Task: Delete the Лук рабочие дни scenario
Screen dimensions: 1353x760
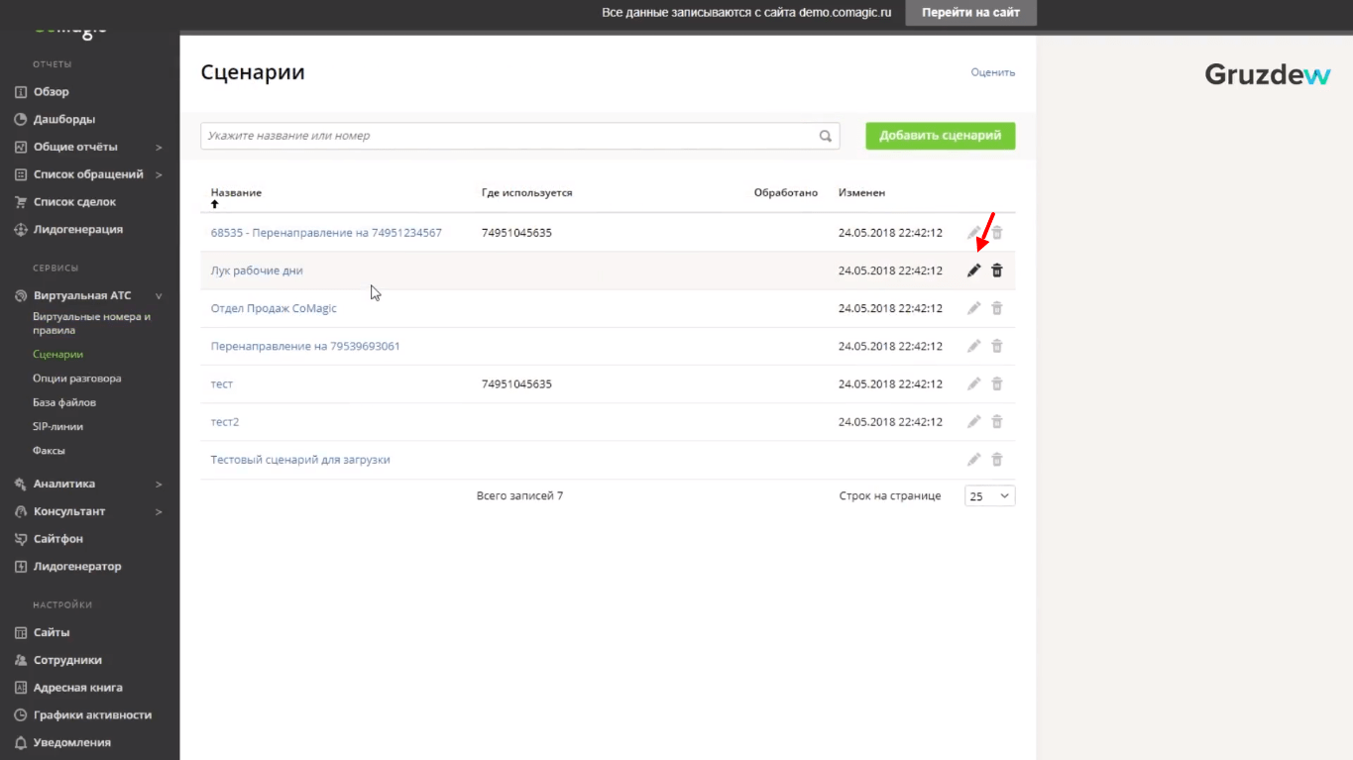Action: point(997,271)
